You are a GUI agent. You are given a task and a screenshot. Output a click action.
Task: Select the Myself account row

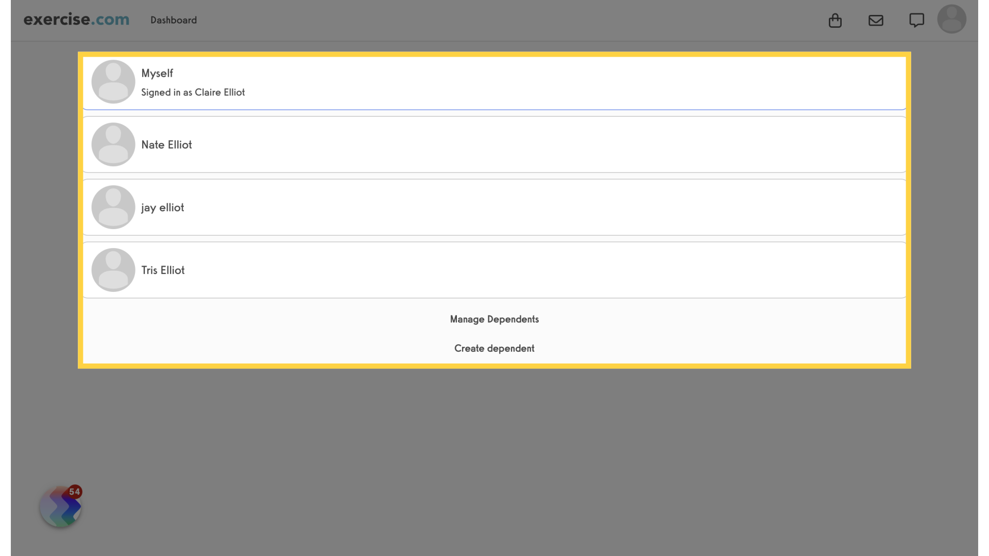tap(494, 82)
